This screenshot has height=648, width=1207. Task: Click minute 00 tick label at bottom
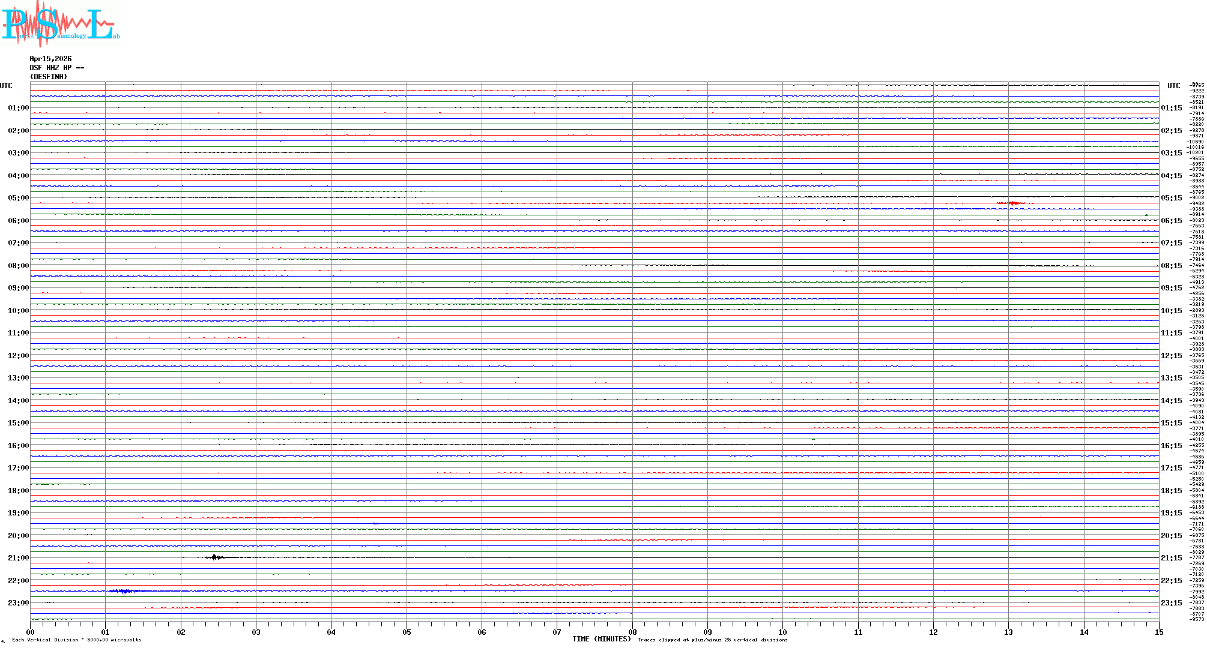pyautogui.click(x=30, y=632)
